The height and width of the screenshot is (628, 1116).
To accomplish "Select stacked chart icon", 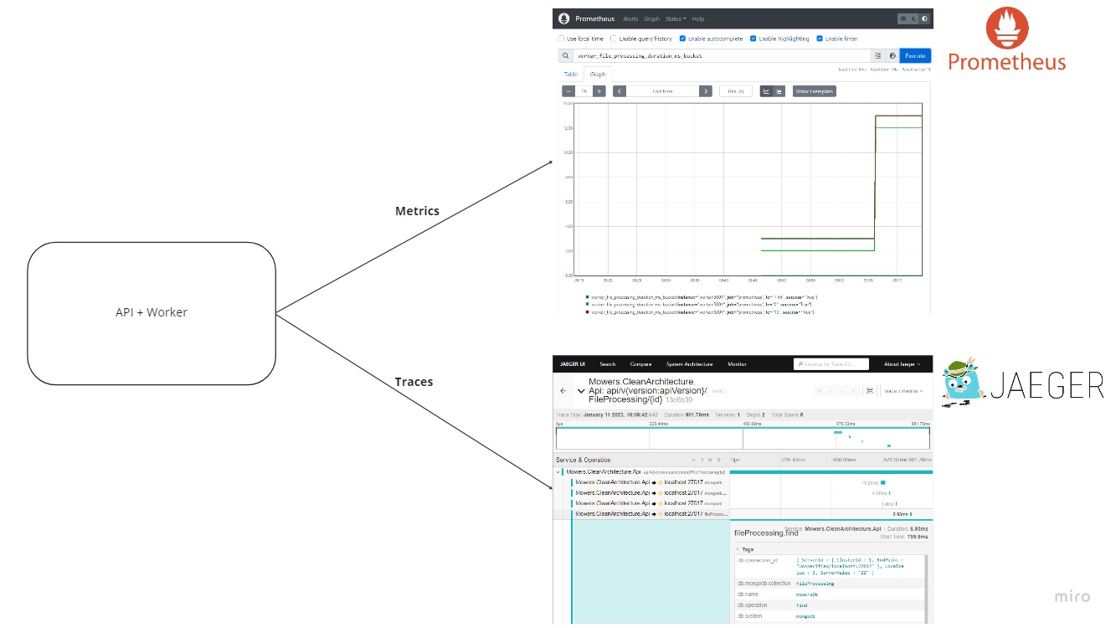I will [x=779, y=91].
